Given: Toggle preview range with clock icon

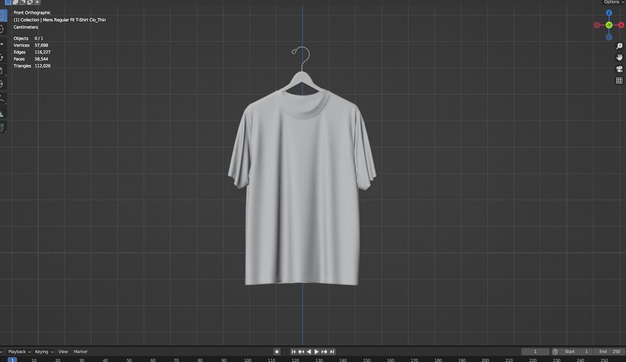Looking at the screenshot, I should coord(555,352).
